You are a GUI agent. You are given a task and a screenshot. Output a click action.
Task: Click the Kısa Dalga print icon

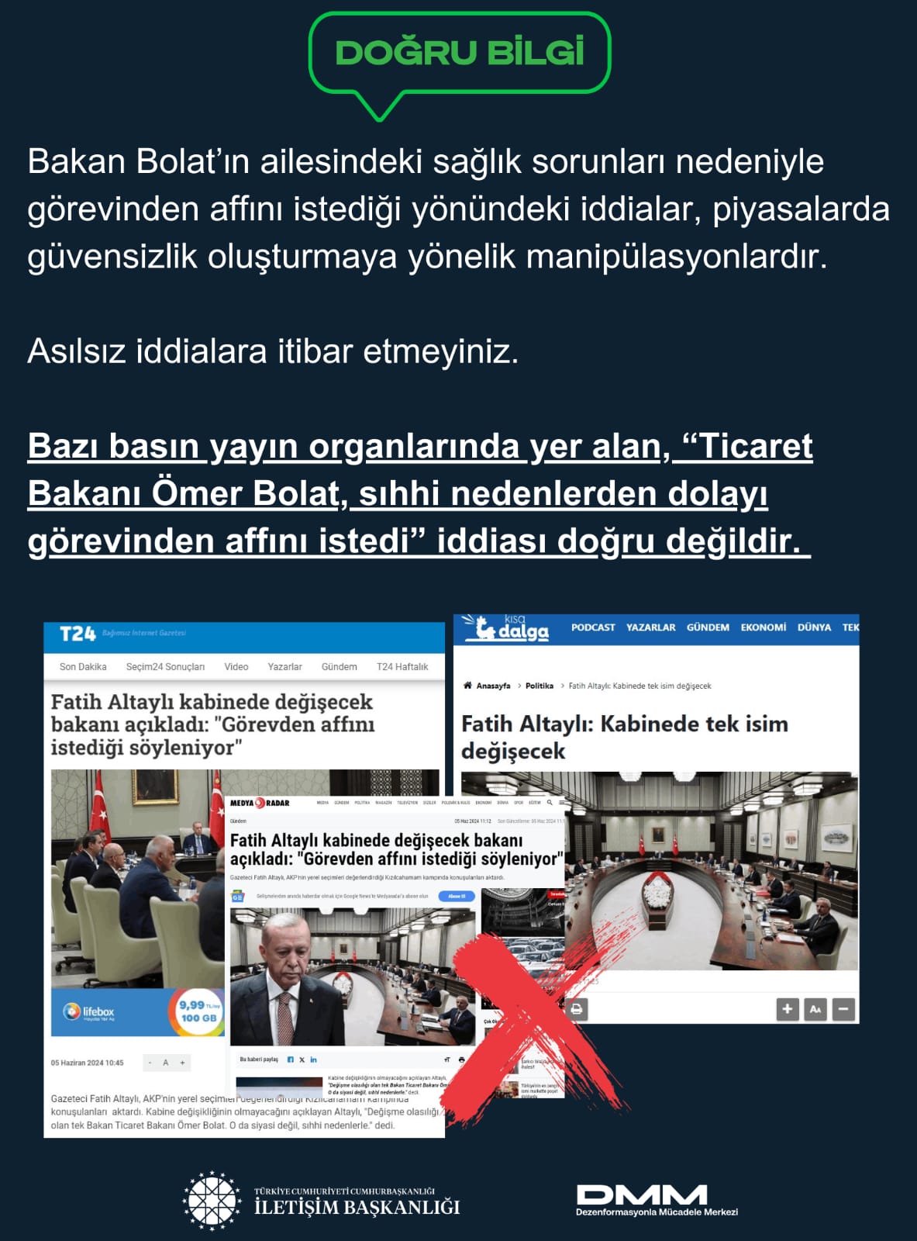[x=576, y=1009]
